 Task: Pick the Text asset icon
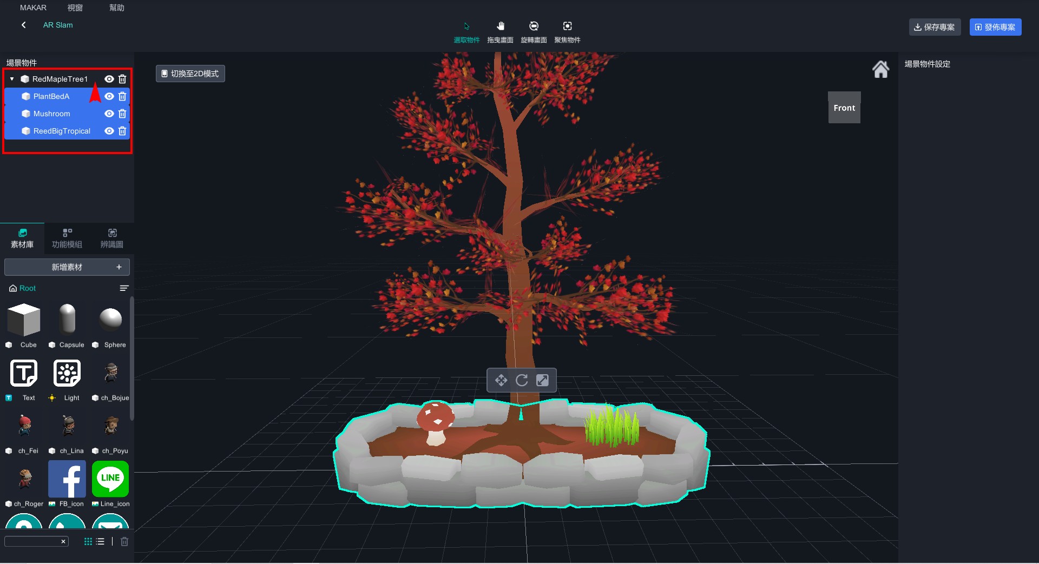24,373
